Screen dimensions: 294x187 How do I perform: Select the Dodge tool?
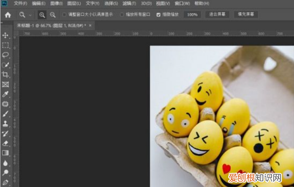[x=5, y=172]
